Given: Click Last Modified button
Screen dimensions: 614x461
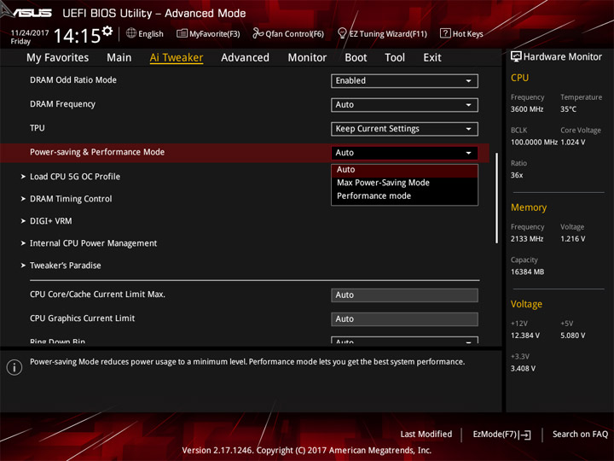Looking at the screenshot, I should [426, 435].
